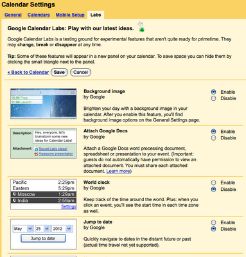Open the 2012 year dropdown

(62, 229)
